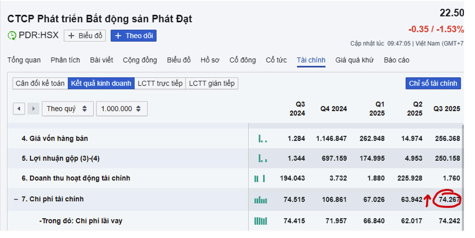Select LCTT gián tiếp statement
This screenshot has height=238, width=475.
(x=212, y=83)
